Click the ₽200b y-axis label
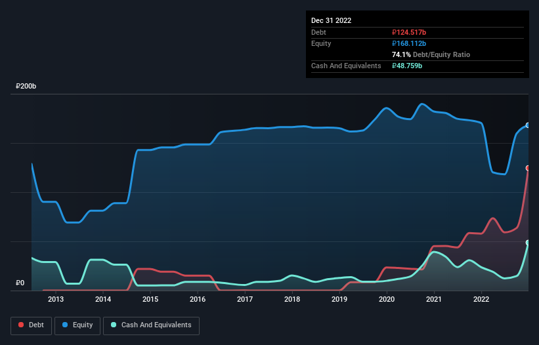The width and height of the screenshot is (539, 345). pos(26,86)
